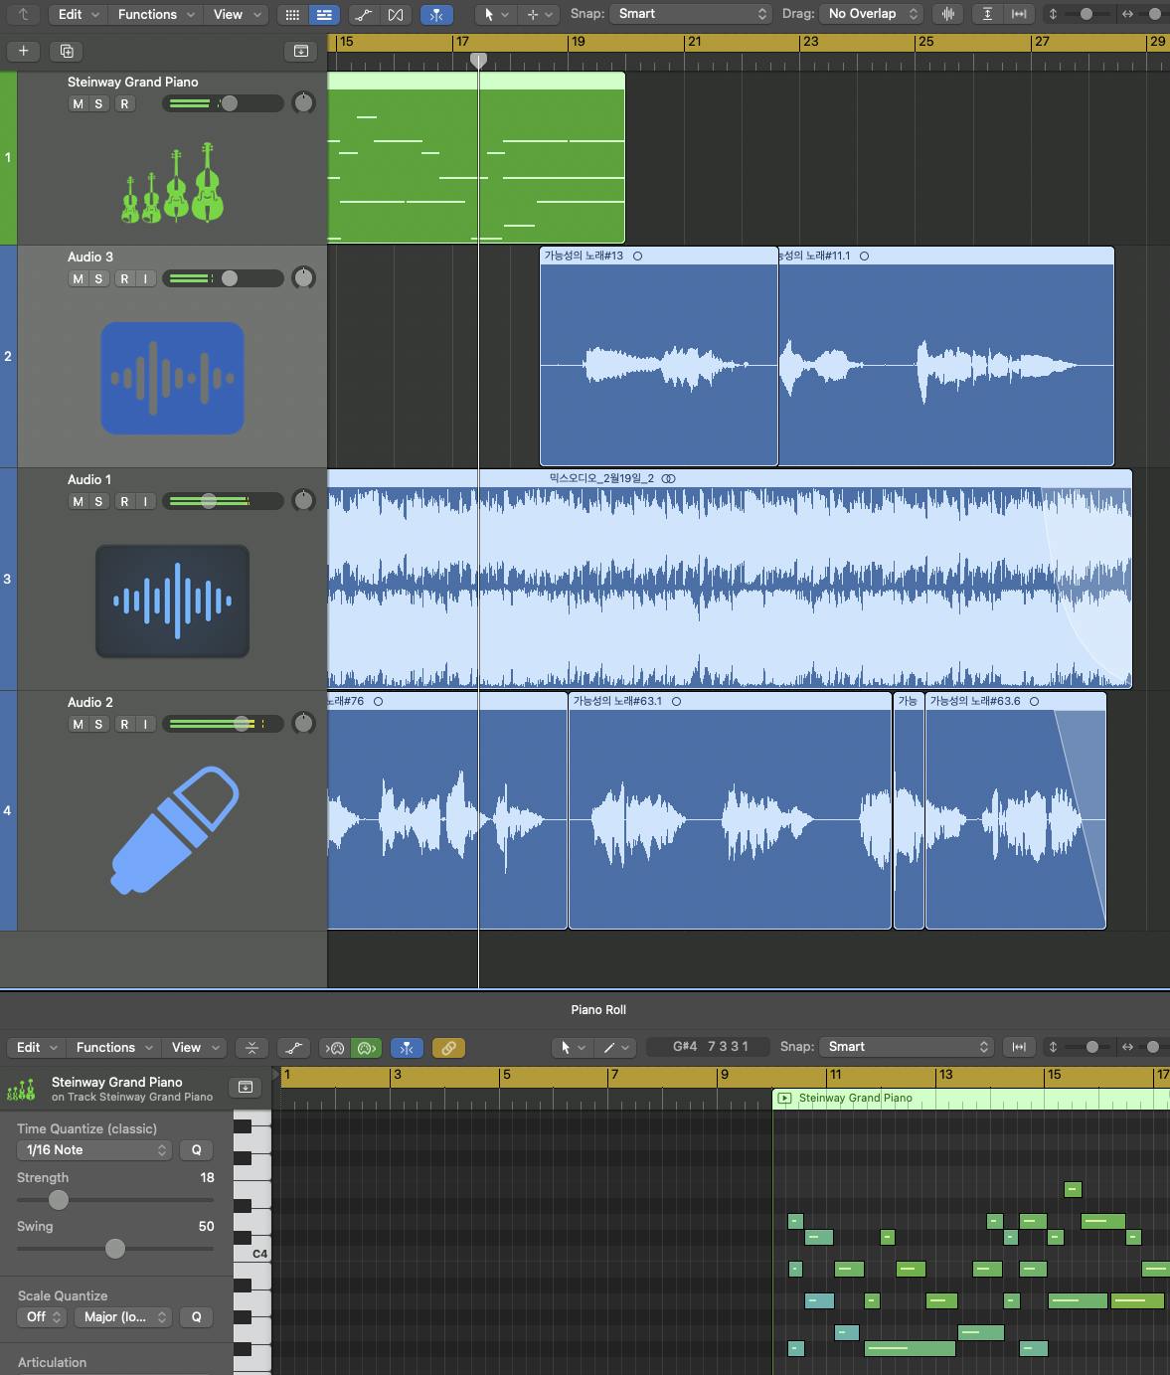Open the View menu in the tracks area
Screen dimensions: 1170x1375
[x=237, y=14]
